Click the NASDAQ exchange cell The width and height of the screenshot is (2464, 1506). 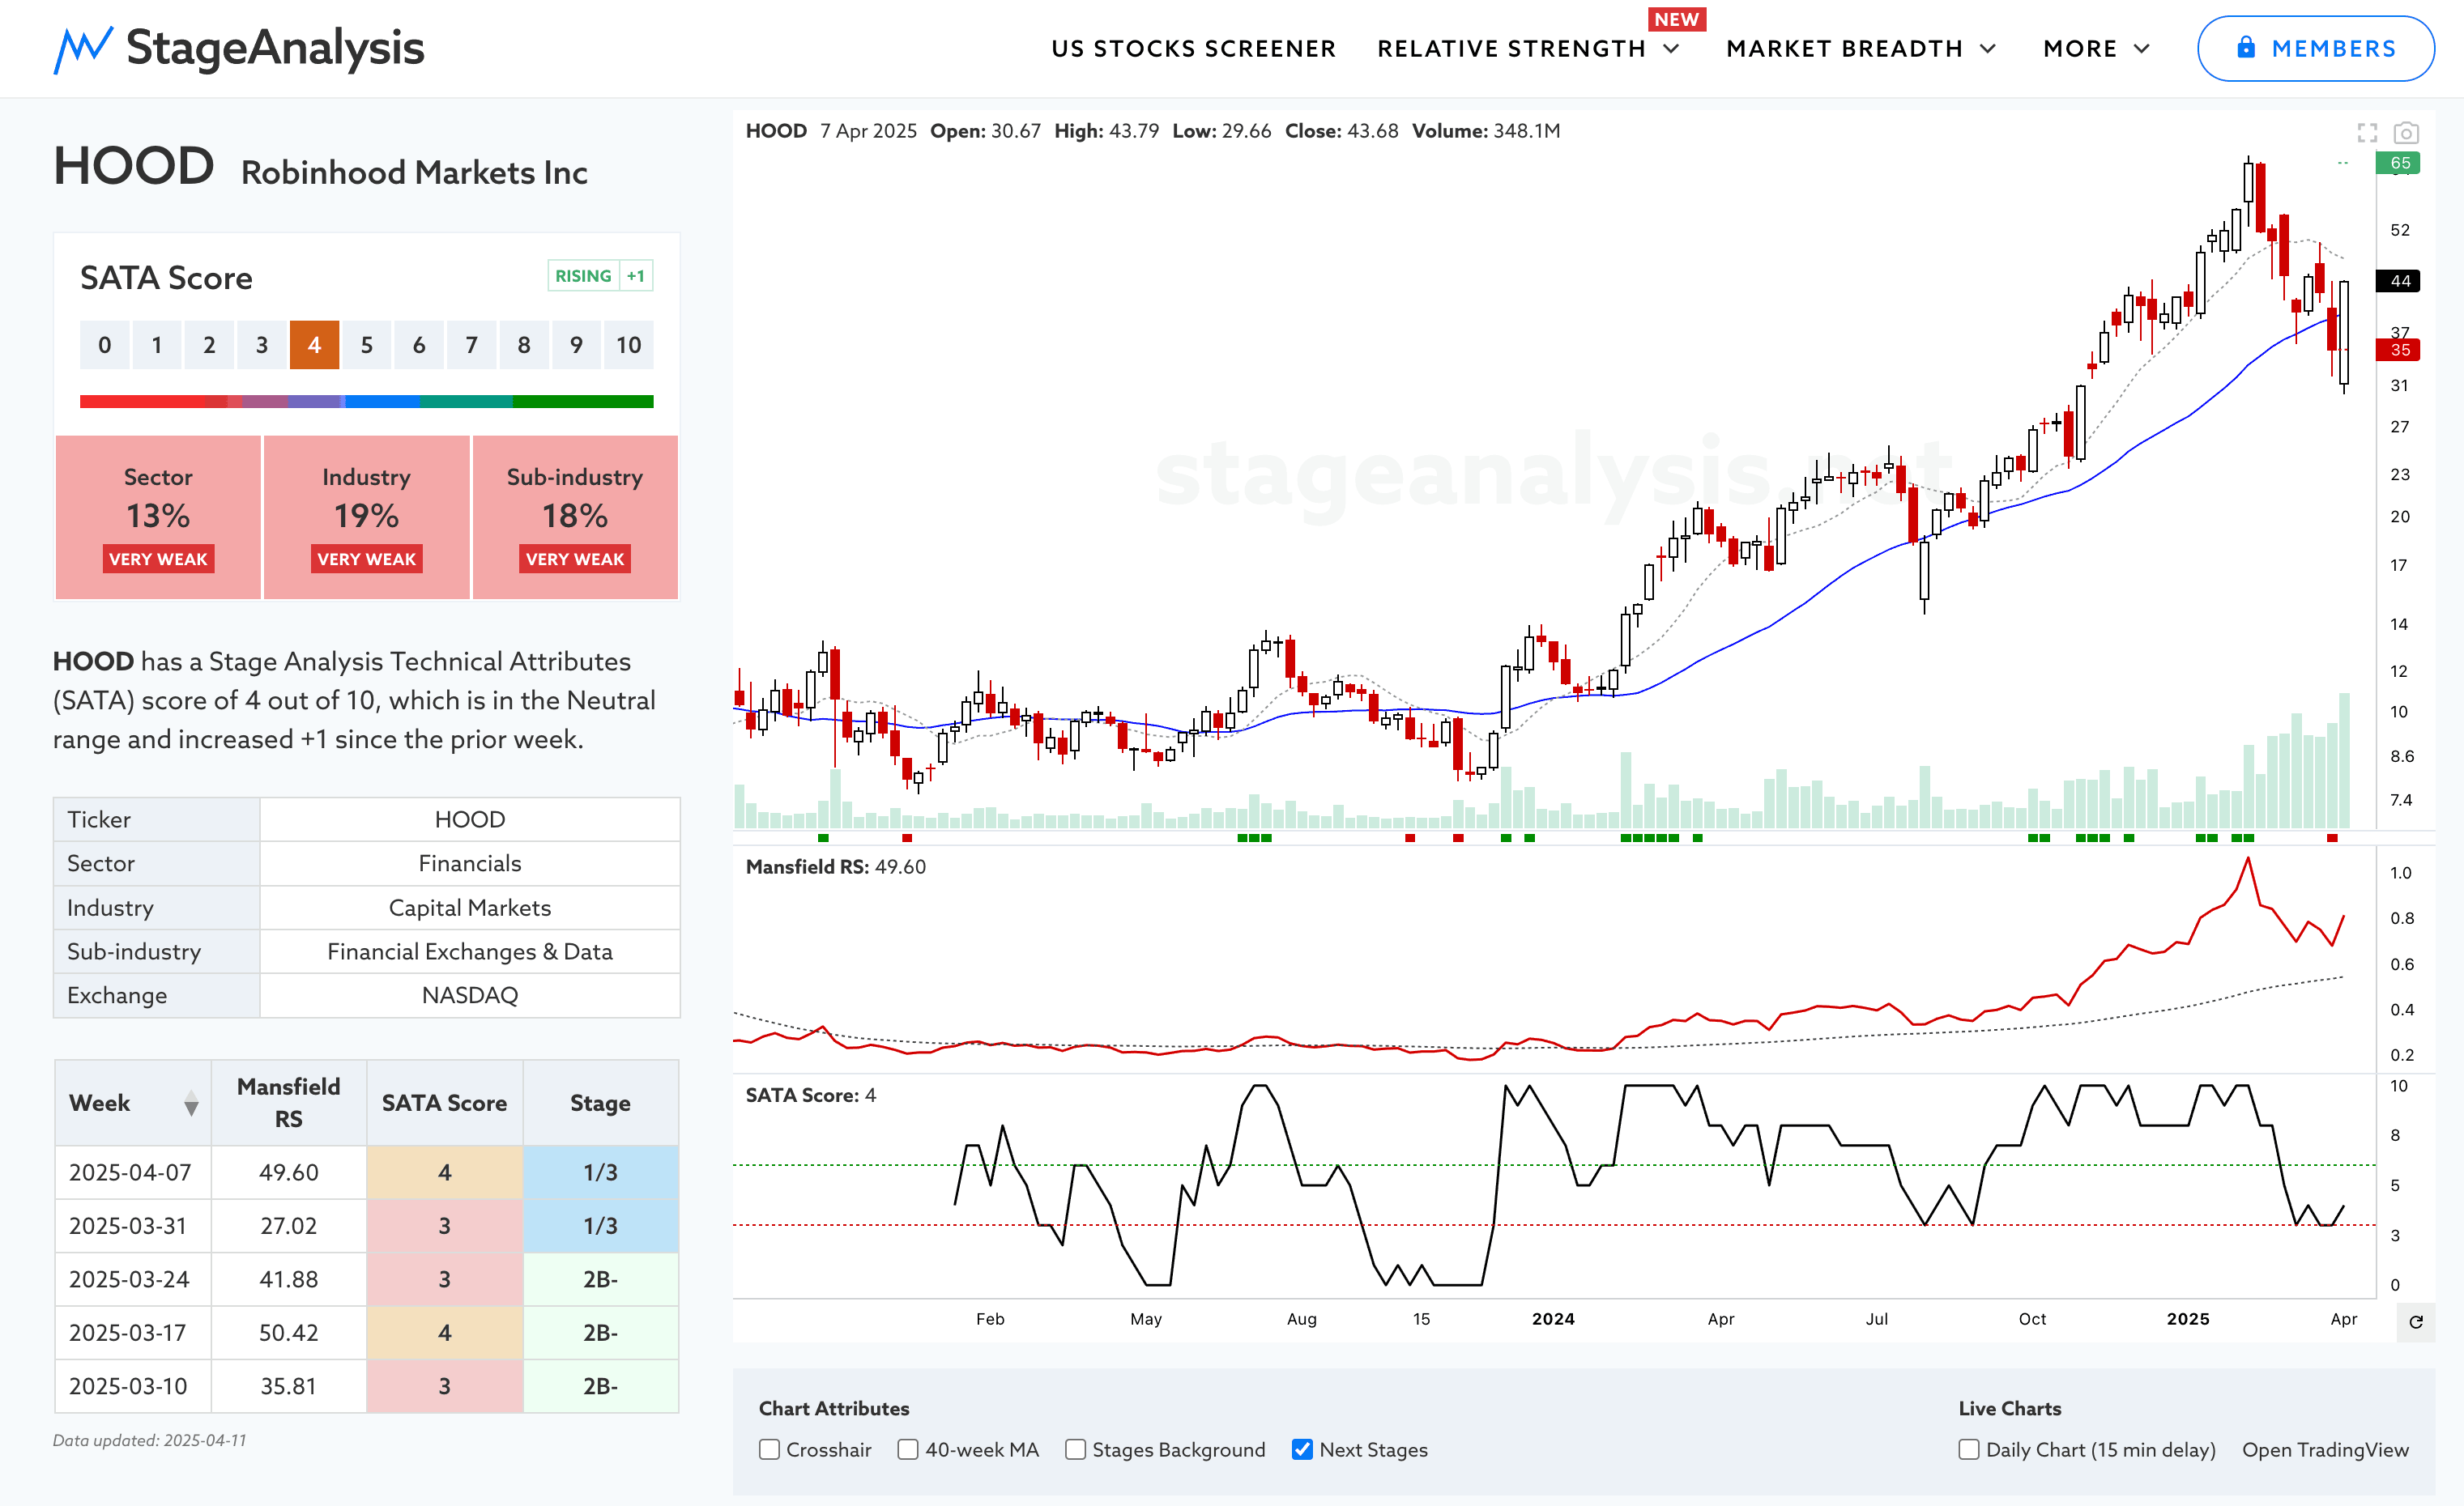click(x=470, y=995)
